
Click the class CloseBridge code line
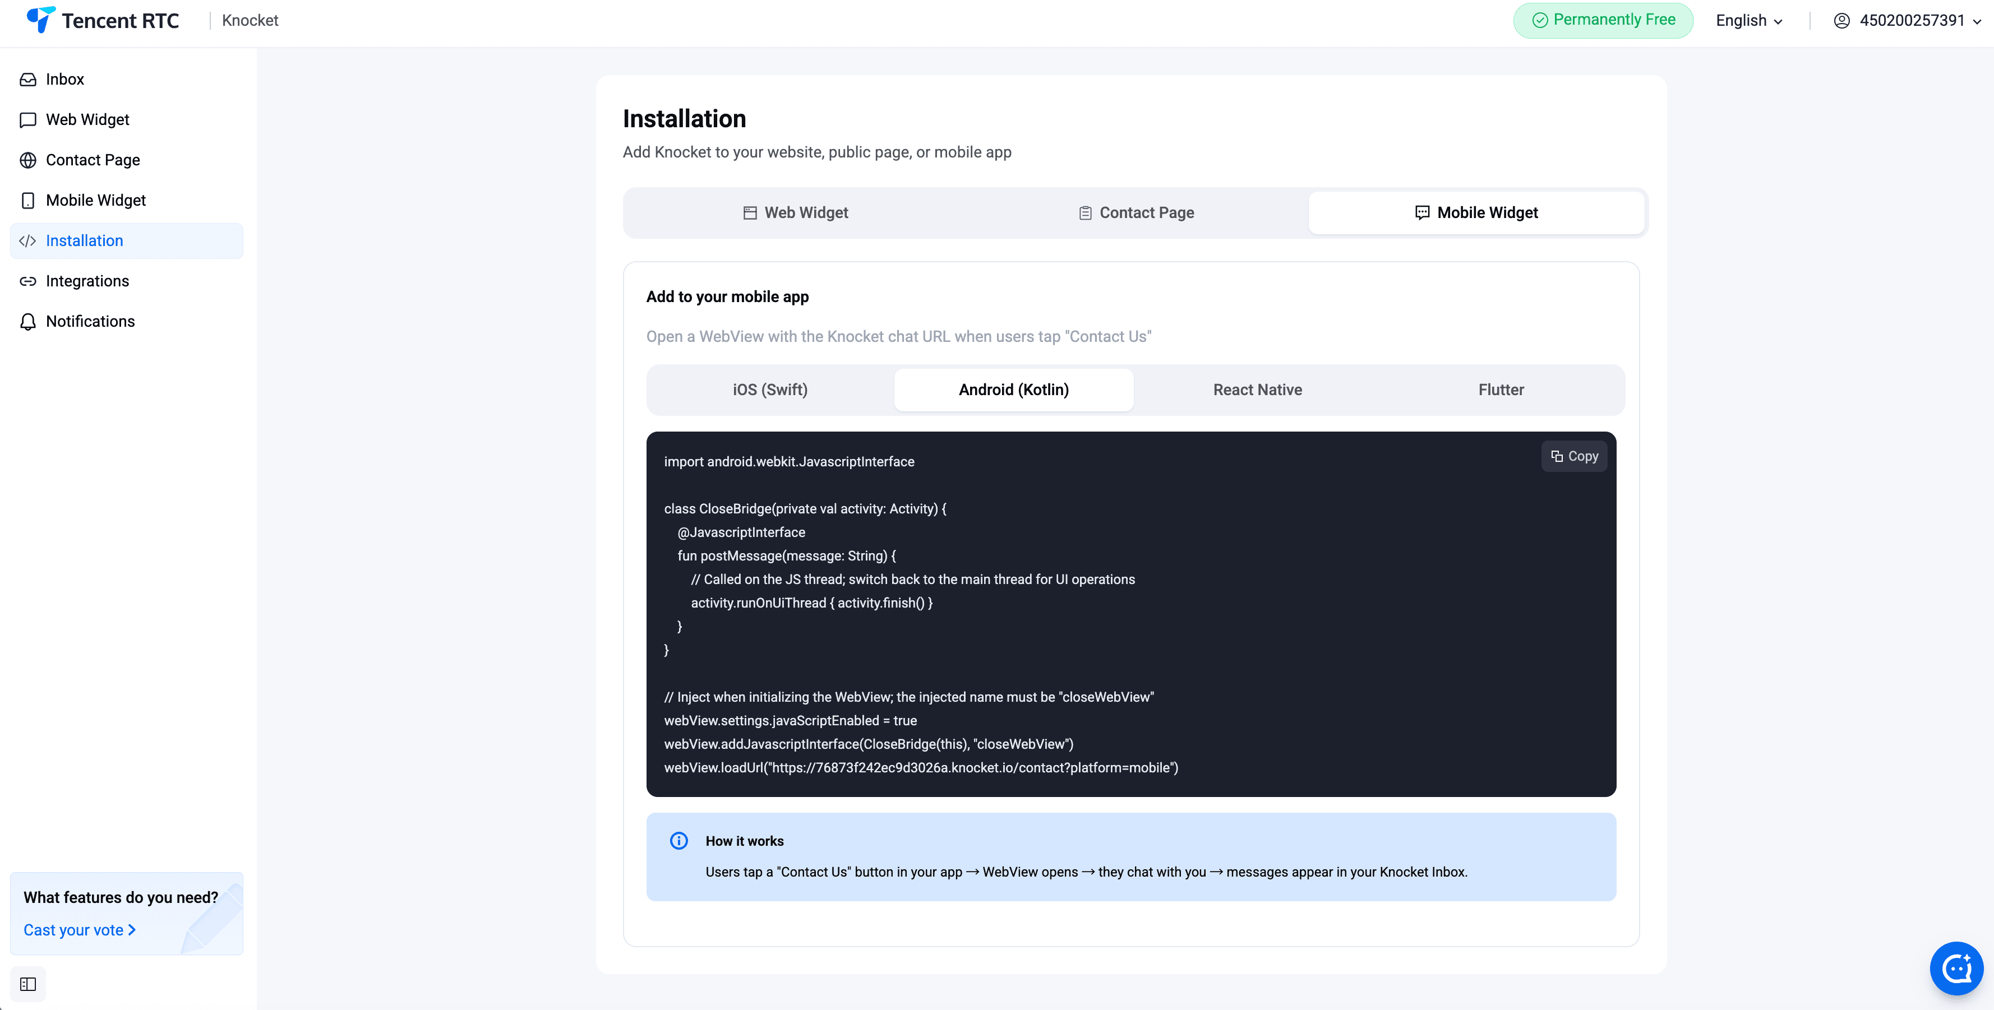[x=805, y=508]
